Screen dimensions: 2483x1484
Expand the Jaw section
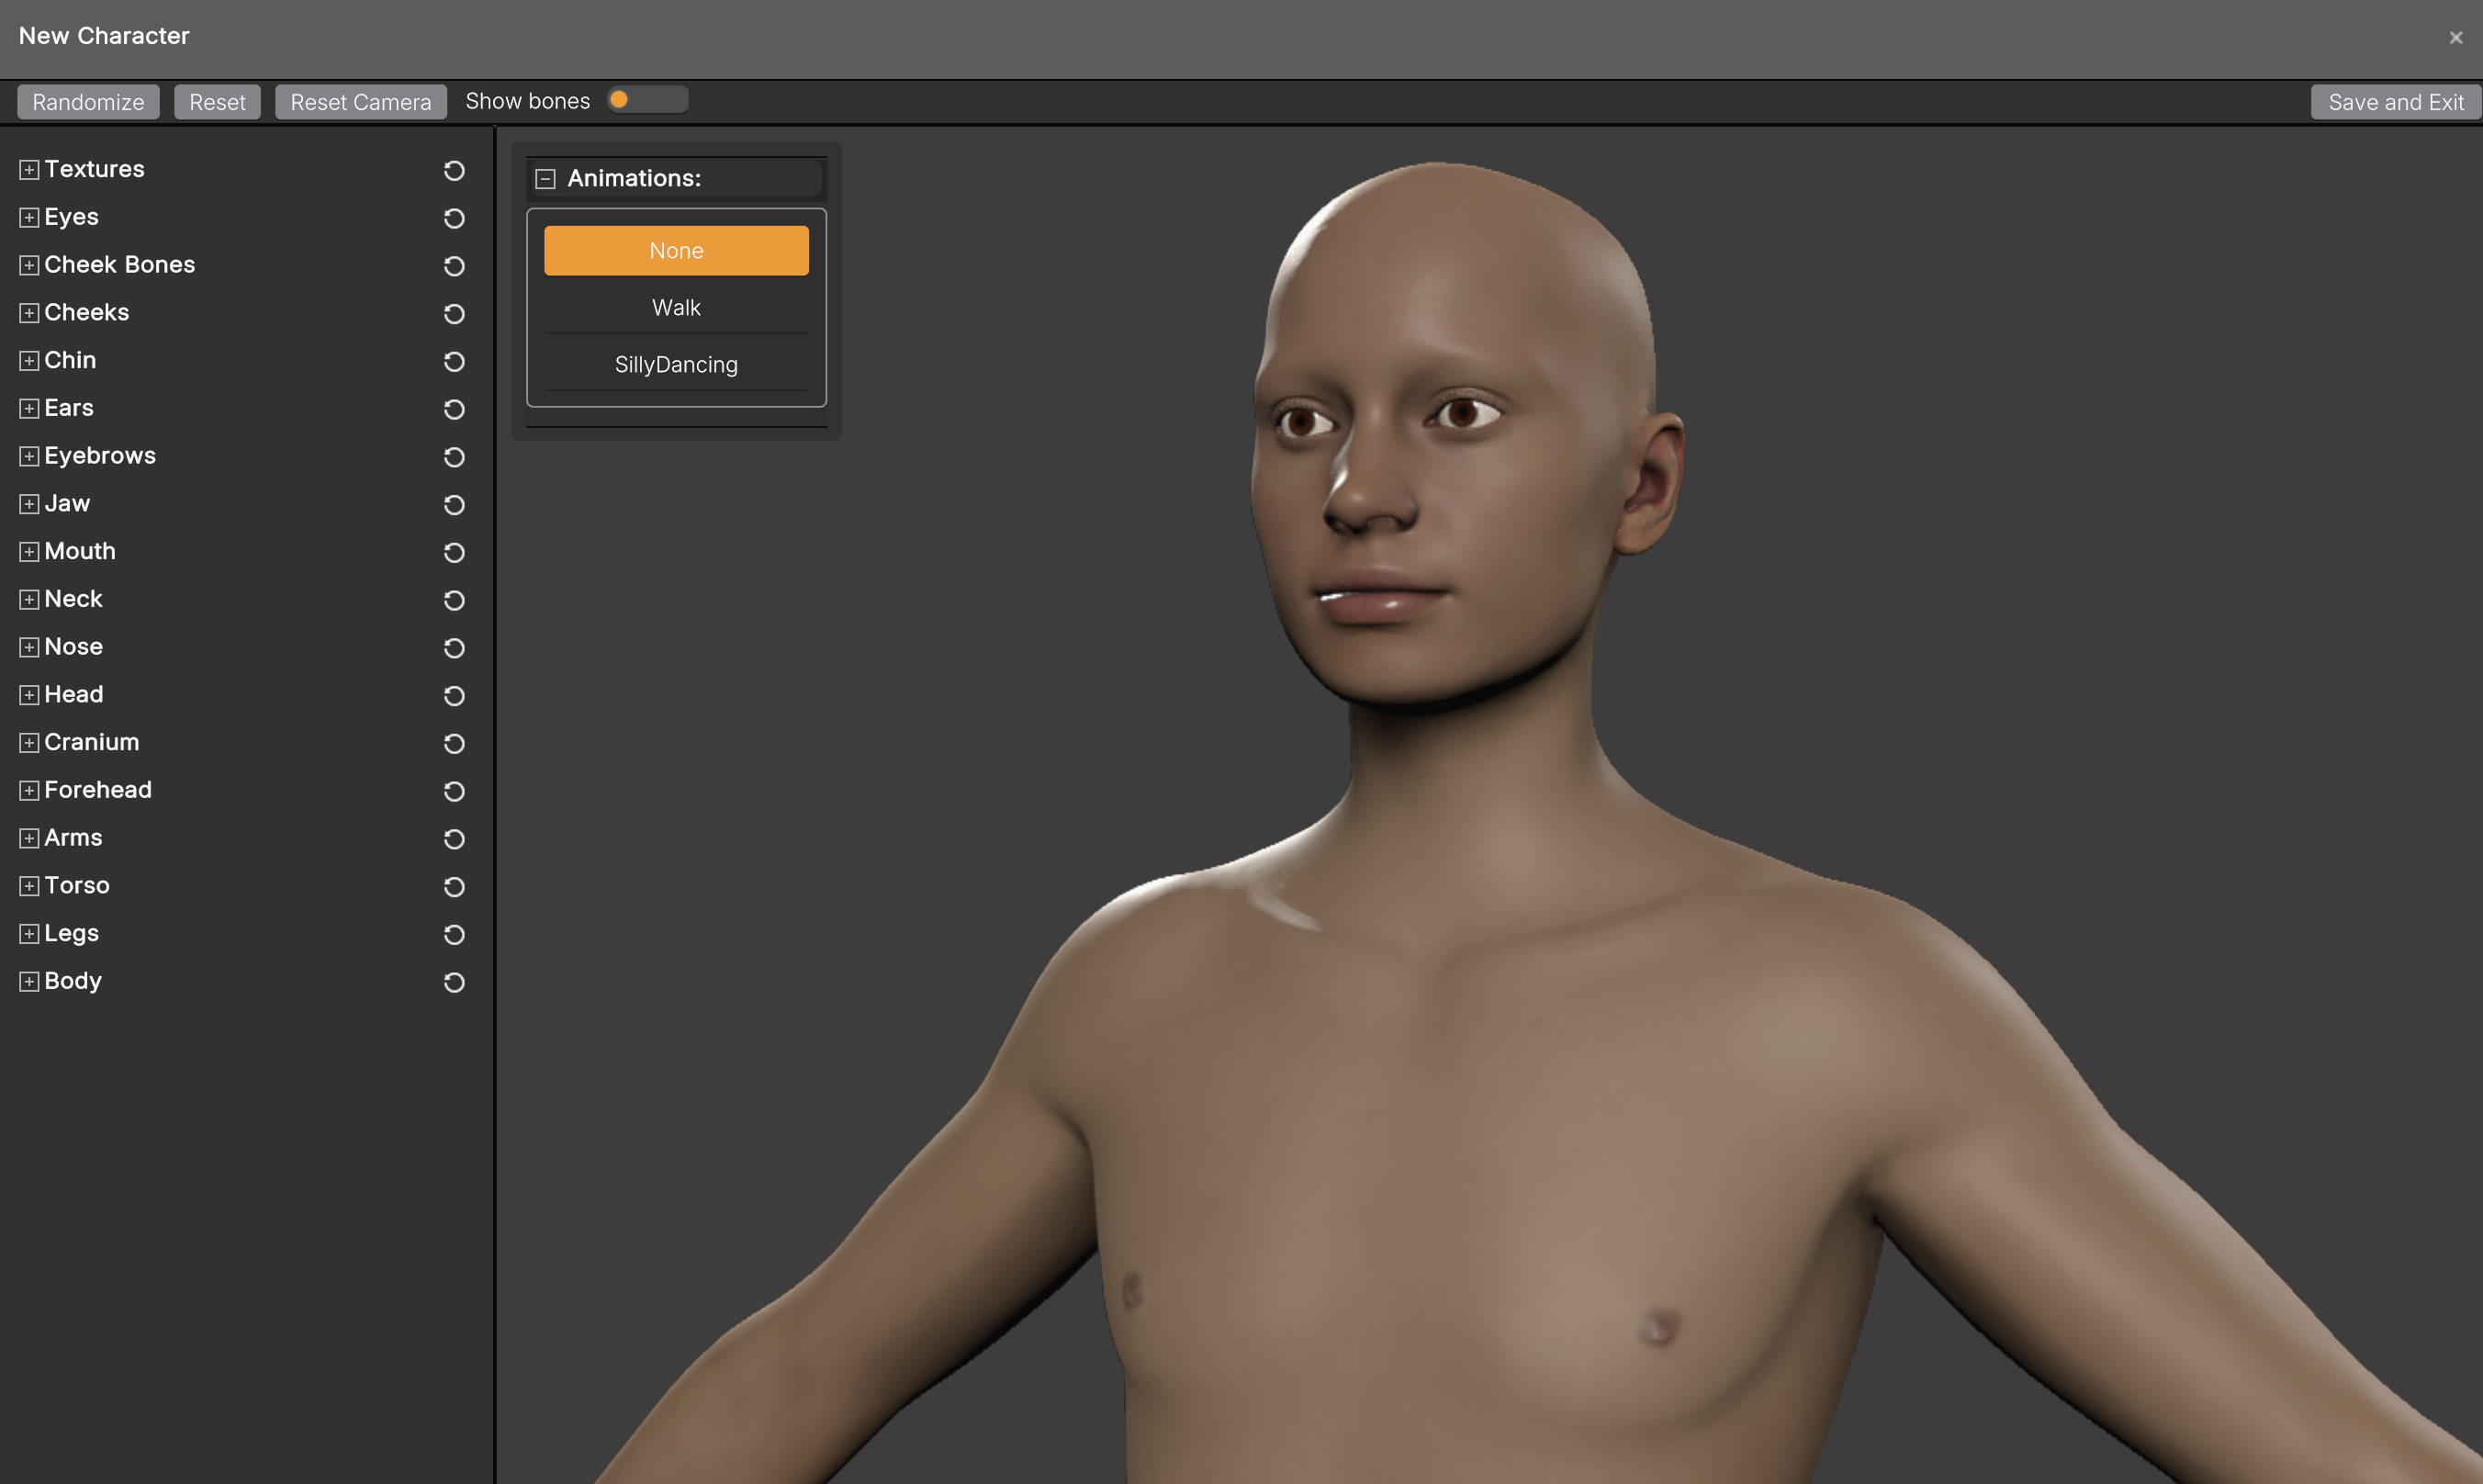click(29, 504)
